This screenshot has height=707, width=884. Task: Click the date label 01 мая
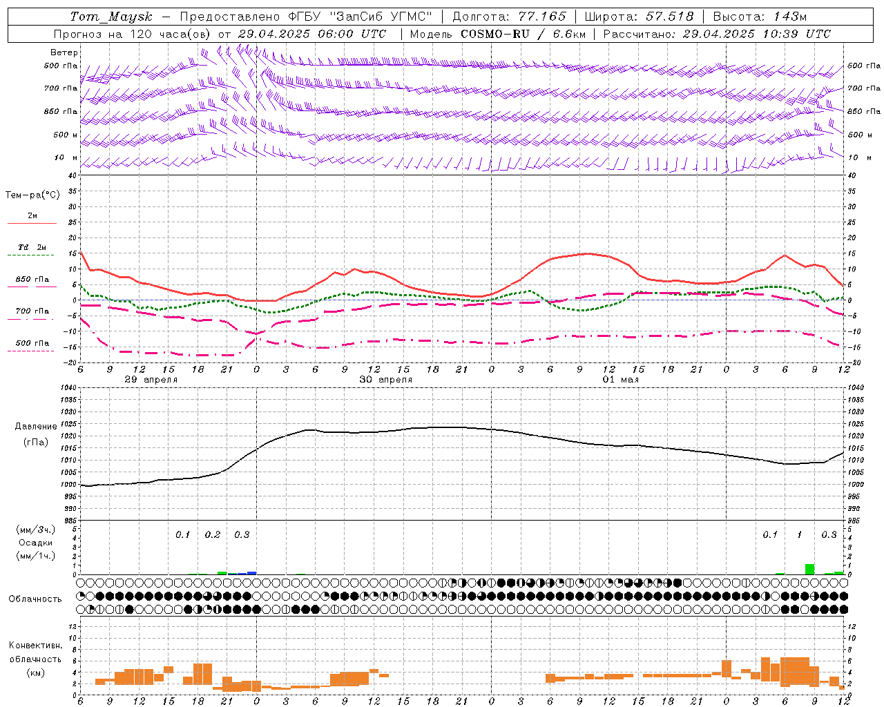(620, 380)
